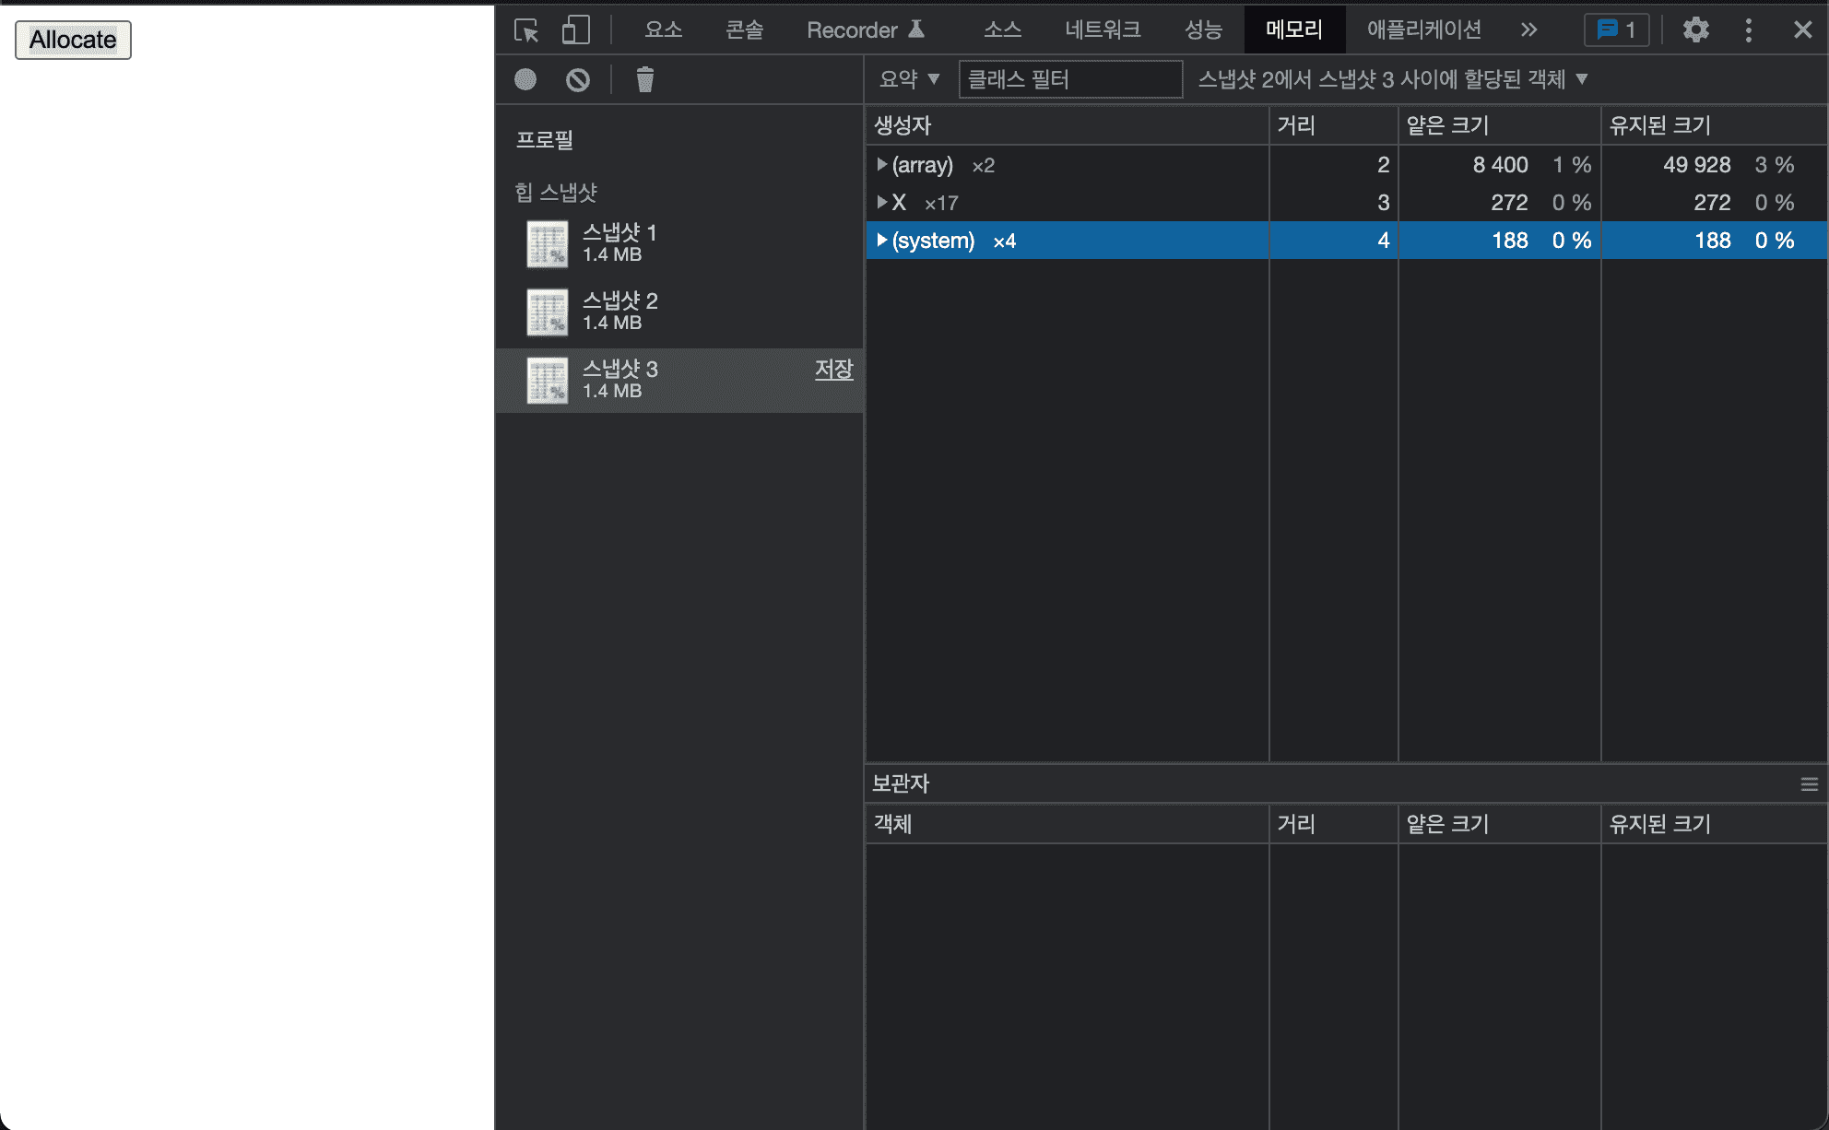Select the 스냅샷 1 profile thumbnail
Image resolution: width=1829 pixels, height=1130 pixels.
(x=548, y=243)
